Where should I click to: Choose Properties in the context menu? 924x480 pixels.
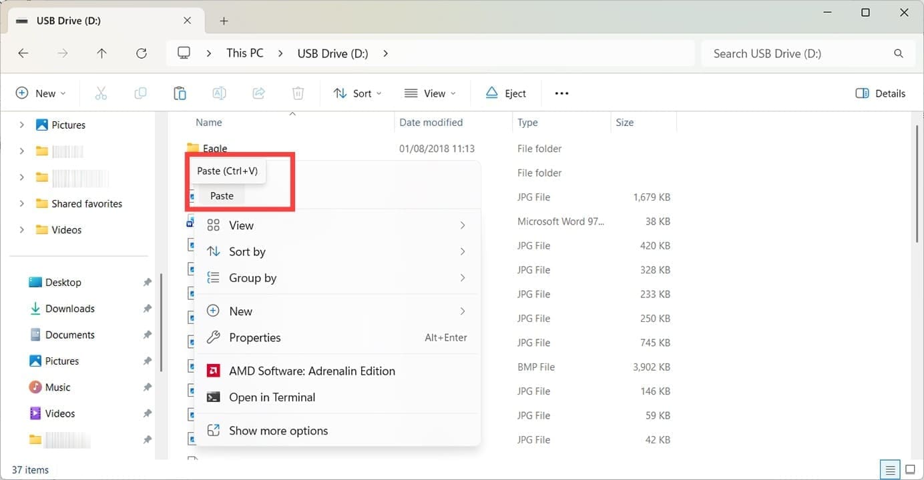coord(337,337)
